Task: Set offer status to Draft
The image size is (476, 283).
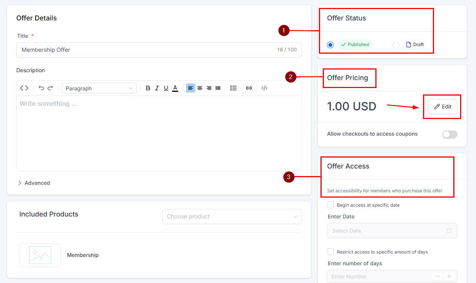Action: click(x=396, y=45)
